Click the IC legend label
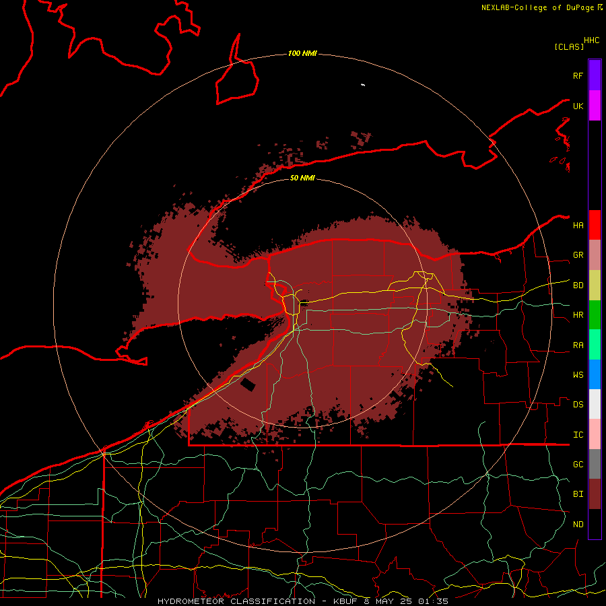 tap(578, 435)
